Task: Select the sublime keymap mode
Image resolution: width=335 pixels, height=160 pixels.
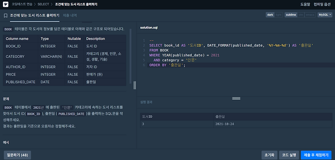Action: 291,15
